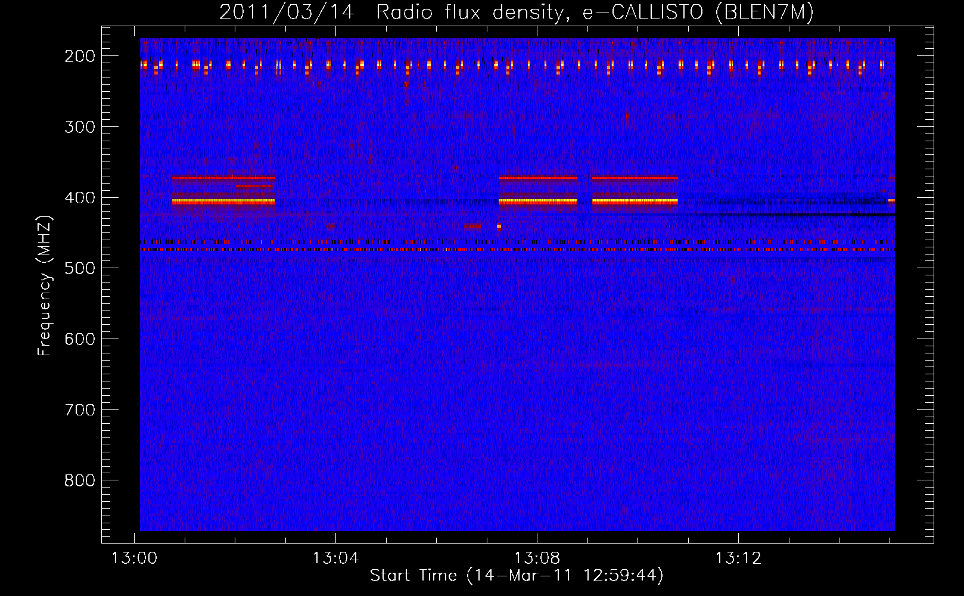Click the 'Start Time (14-Mar-11 12:59:44)' label

click(x=517, y=576)
